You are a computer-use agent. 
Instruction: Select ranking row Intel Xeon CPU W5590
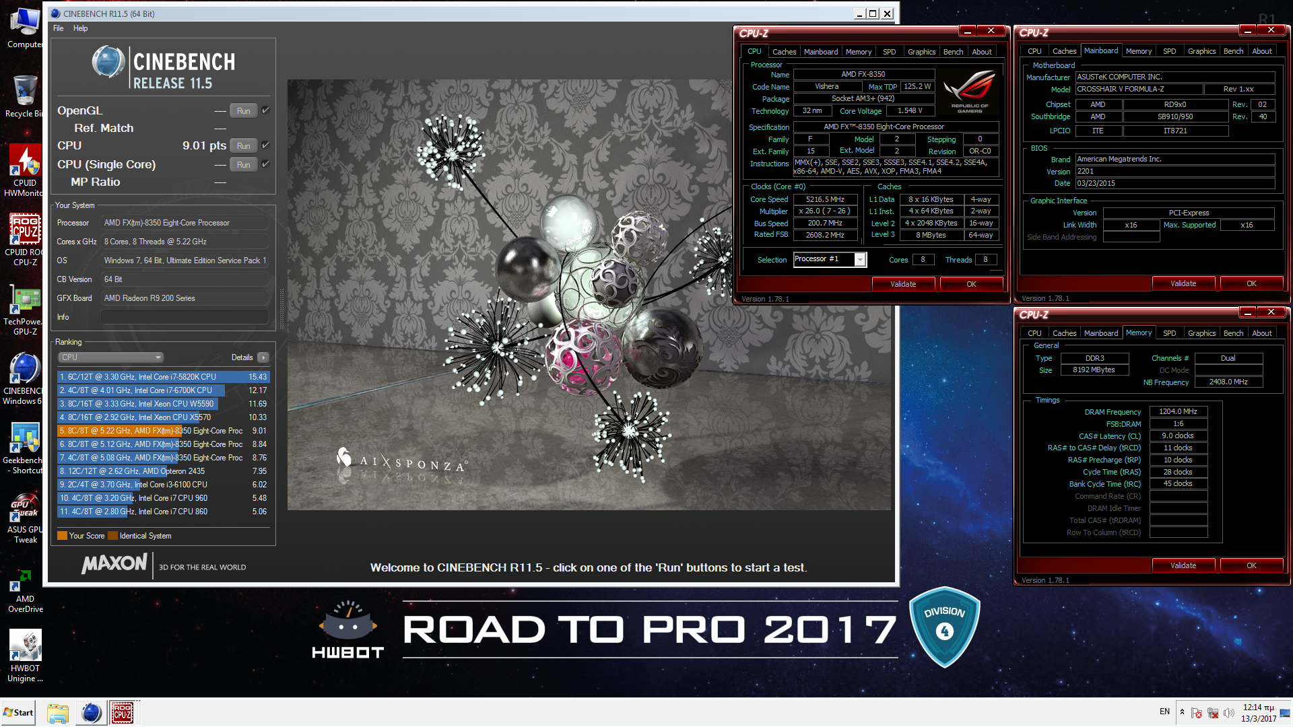(163, 404)
